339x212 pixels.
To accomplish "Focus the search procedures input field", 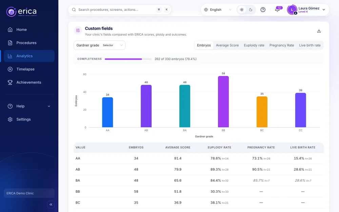I will [x=120, y=10].
